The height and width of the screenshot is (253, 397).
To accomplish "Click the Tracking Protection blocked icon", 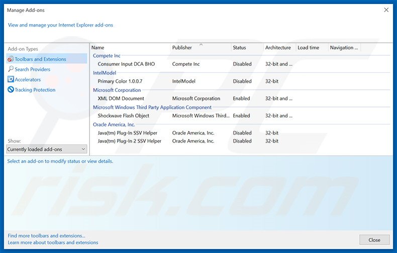I will pyautogui.click(x=11, y=89).
